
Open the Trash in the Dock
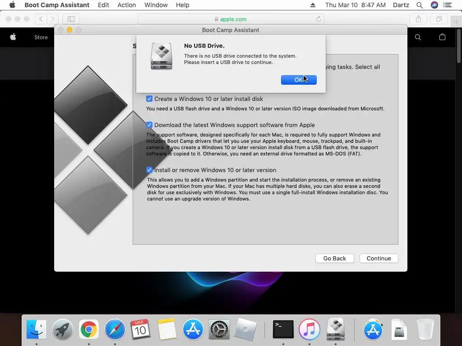point(425,329)
